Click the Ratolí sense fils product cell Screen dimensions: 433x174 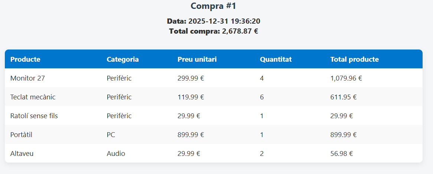34,116
